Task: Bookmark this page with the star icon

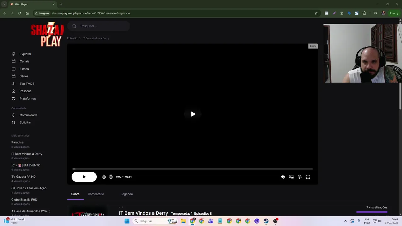Action: (316, 13)
